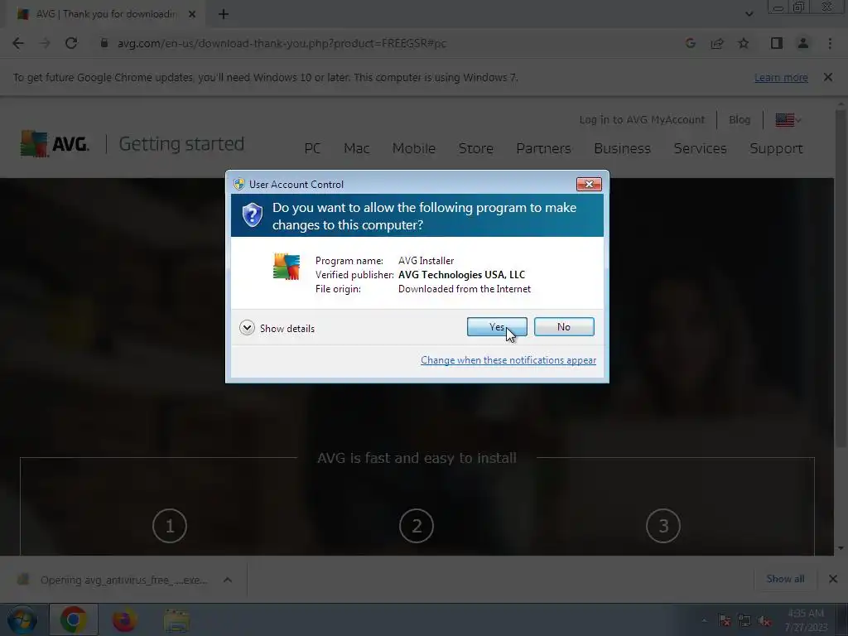This screenshot has height=636, width=848.
Task: Click the site lock icon in address bar
Action: 104,43
